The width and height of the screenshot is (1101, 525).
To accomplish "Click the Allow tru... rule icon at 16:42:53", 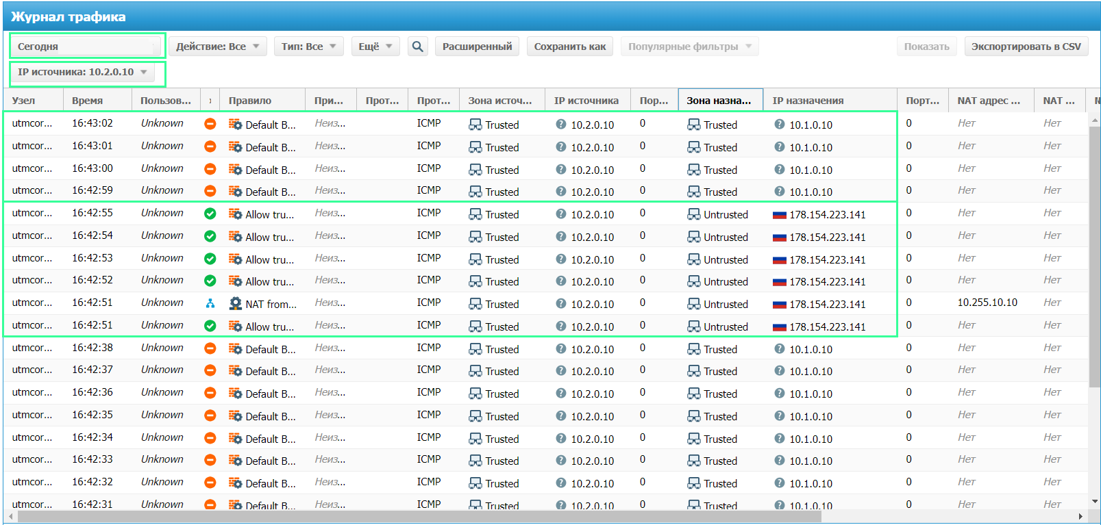I will coord(236,259).
